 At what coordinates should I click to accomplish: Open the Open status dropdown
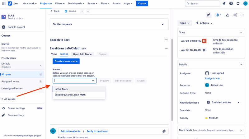coord(185,23)
